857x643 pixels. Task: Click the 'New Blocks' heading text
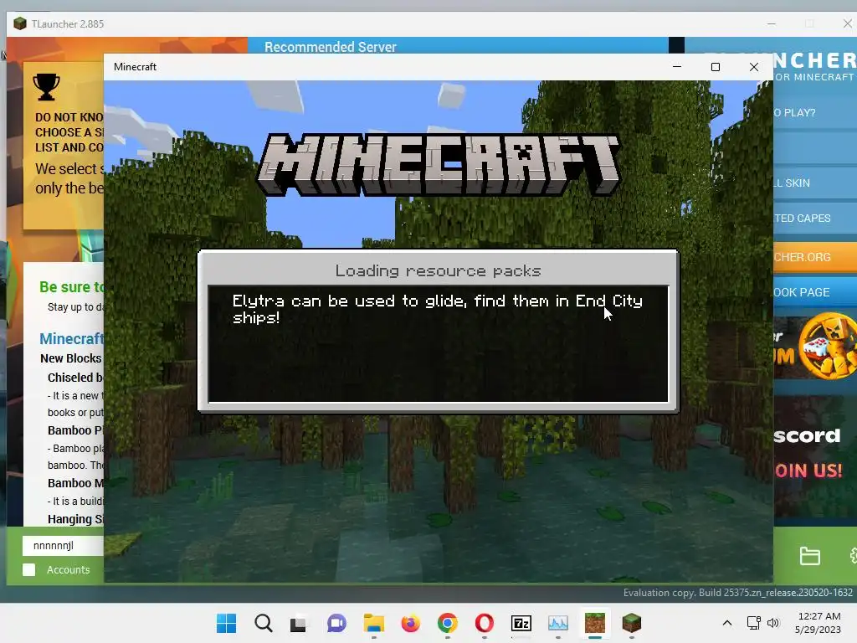(x=71, y=358)
